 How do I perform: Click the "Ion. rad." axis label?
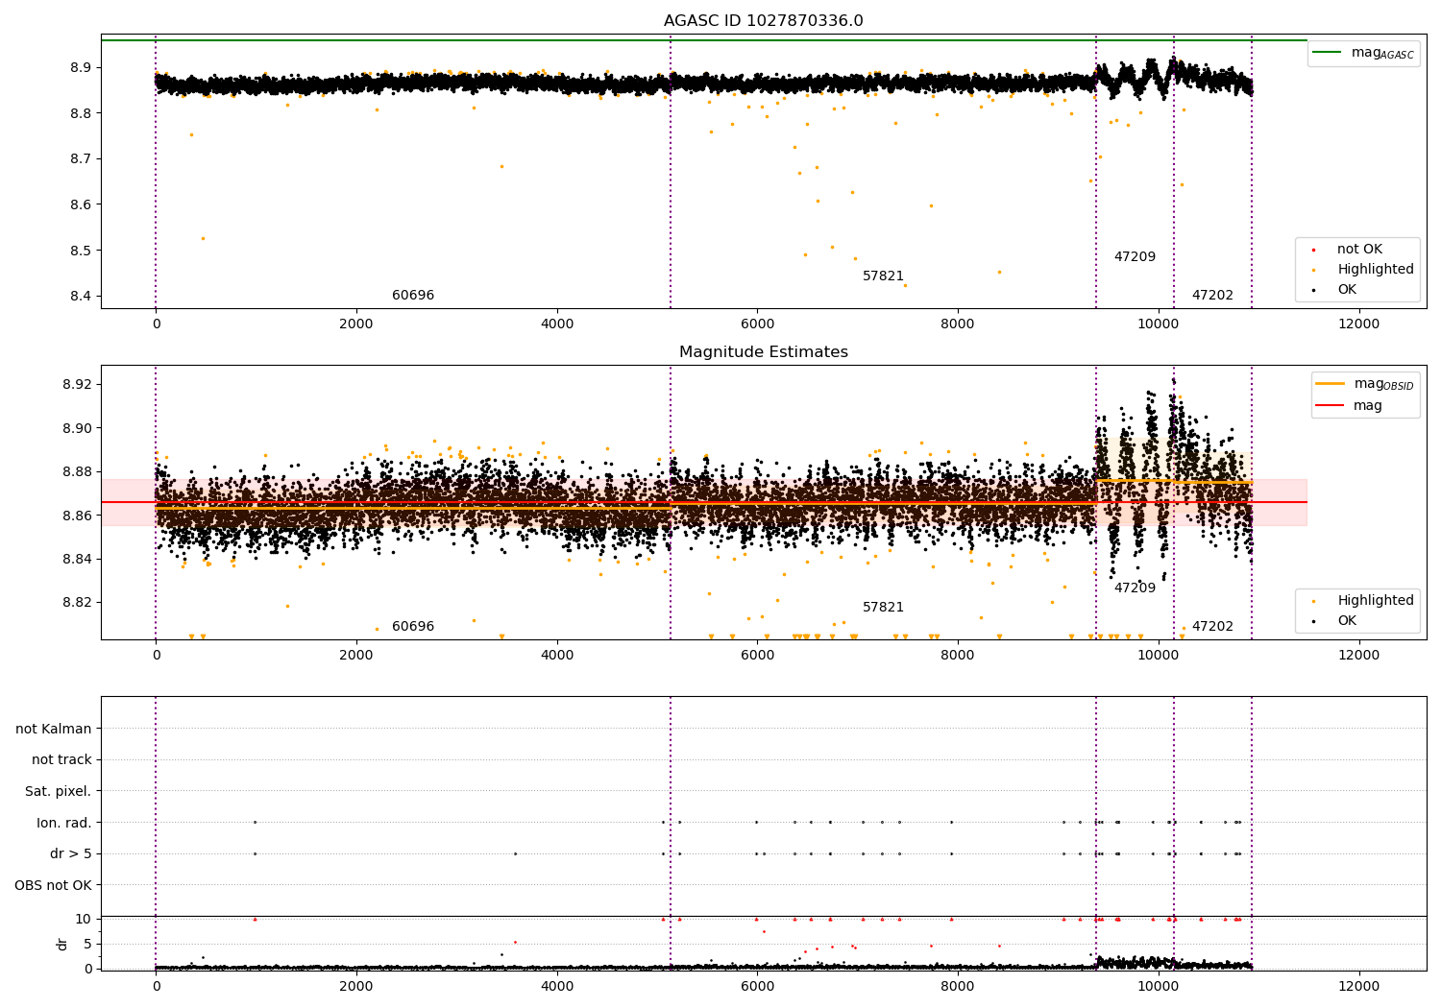[x=64, y=823]
